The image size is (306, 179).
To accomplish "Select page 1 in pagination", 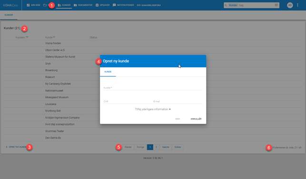I will pos(150,147).
